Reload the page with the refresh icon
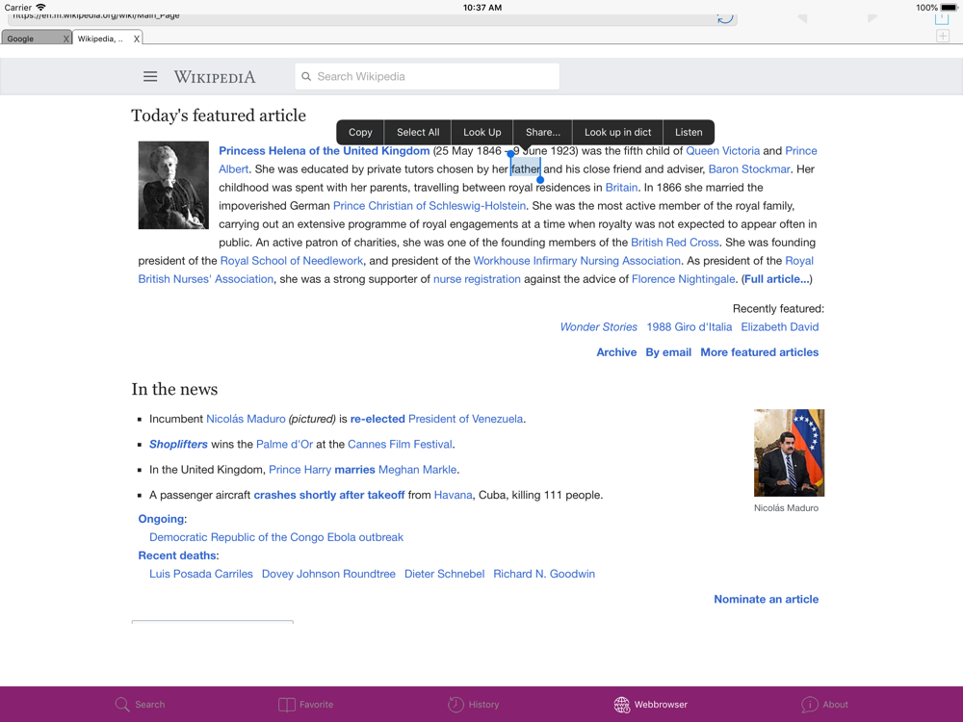This screenshot has height=722, width=963. coord(725,17)
